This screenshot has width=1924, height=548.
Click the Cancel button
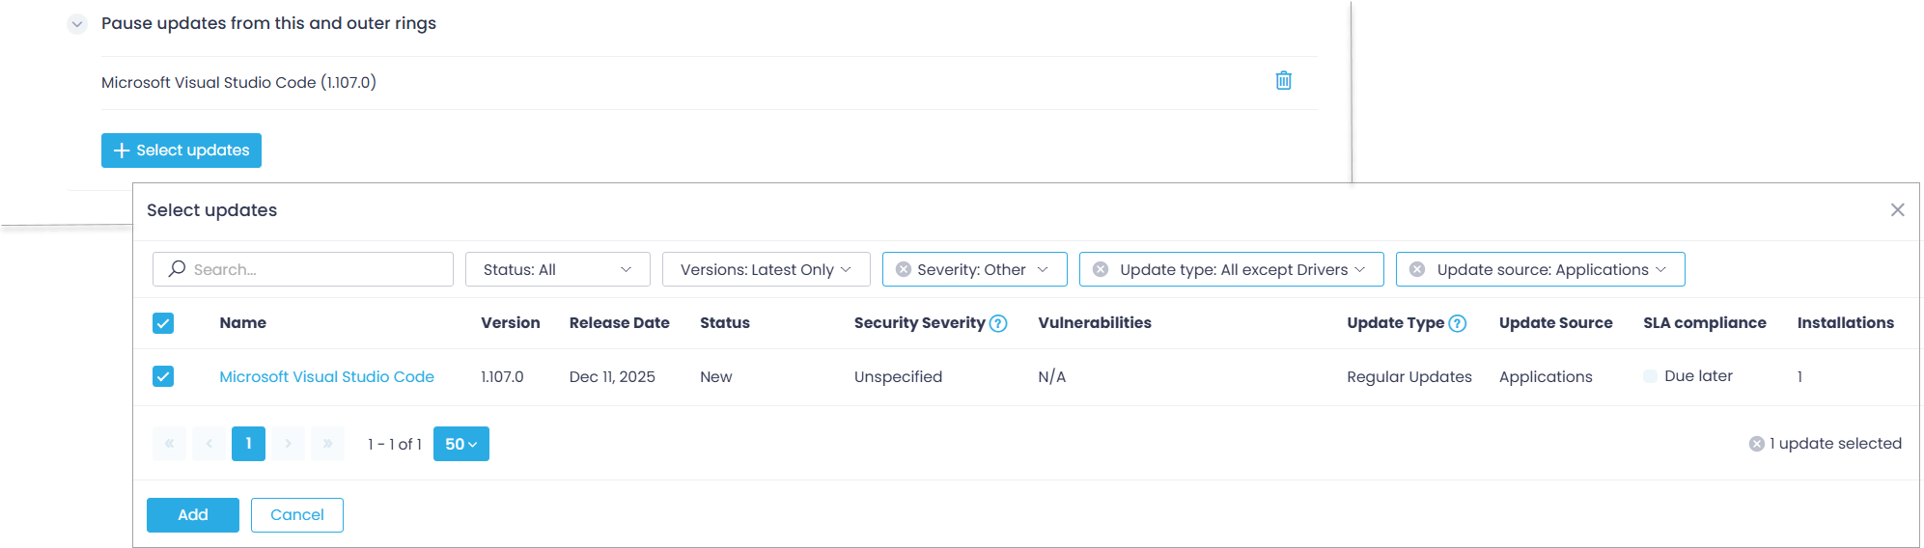(297, 515)
